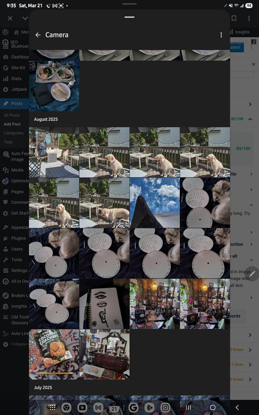Image resolution: width=259 pixels, height=415 pixels.
Task: Tap the Android home button
Action: (x=213, y=408)
